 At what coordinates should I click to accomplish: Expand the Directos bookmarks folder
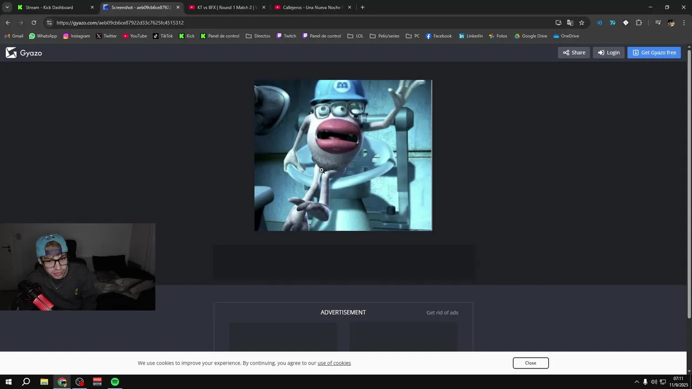click(x=258, y=36)
